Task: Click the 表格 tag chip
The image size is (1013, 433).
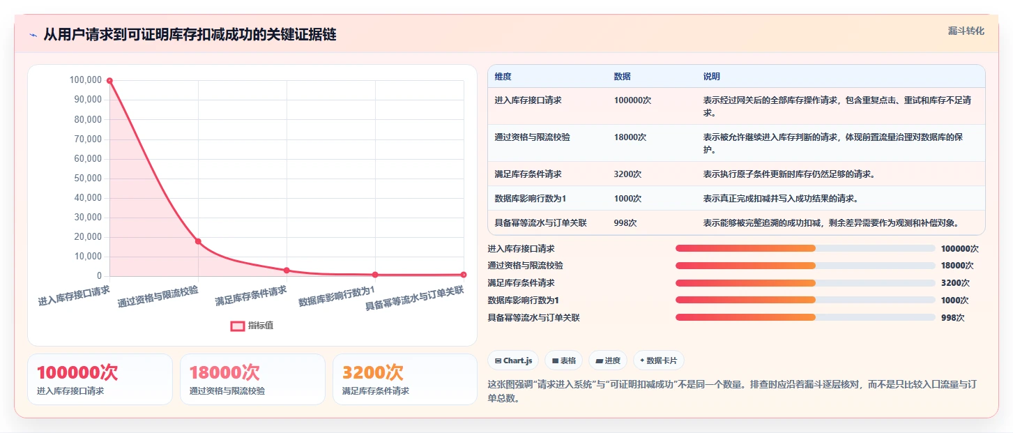Action: click(x=563, y=360)
